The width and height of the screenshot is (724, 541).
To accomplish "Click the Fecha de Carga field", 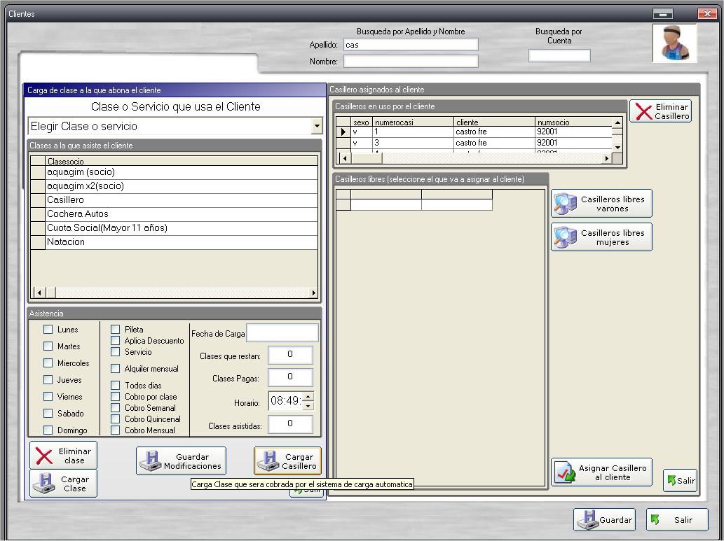I will (282, 333).
